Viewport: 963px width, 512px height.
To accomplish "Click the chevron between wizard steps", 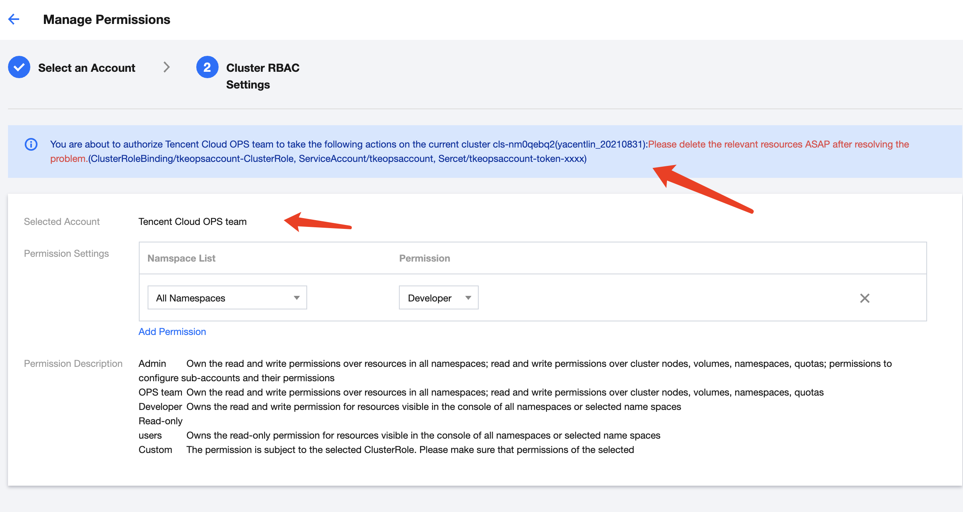I will point(167,67).
